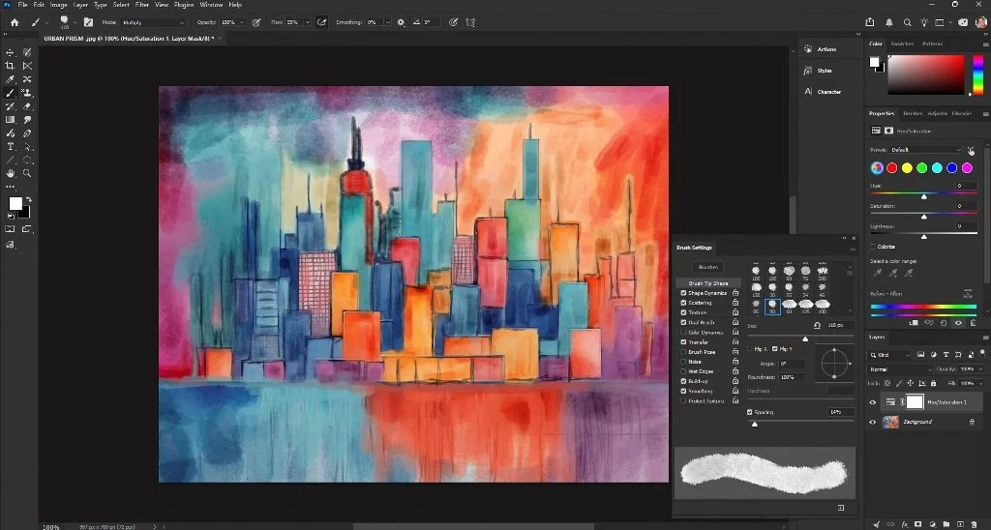This screenshot has height=530, width=991.
Task: Click the Hue slider handle
Action: [924, 196]
